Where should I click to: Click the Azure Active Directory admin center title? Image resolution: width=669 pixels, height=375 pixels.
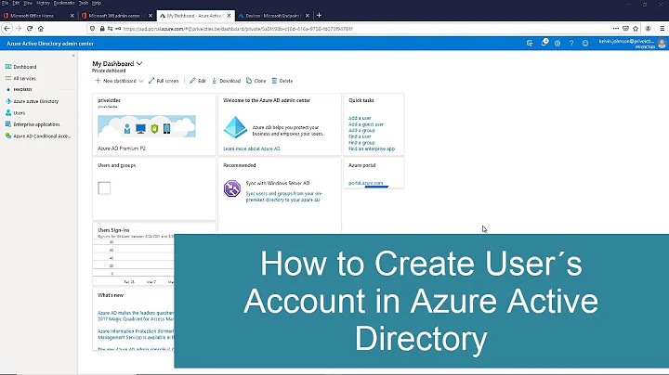tap(50, 44)
